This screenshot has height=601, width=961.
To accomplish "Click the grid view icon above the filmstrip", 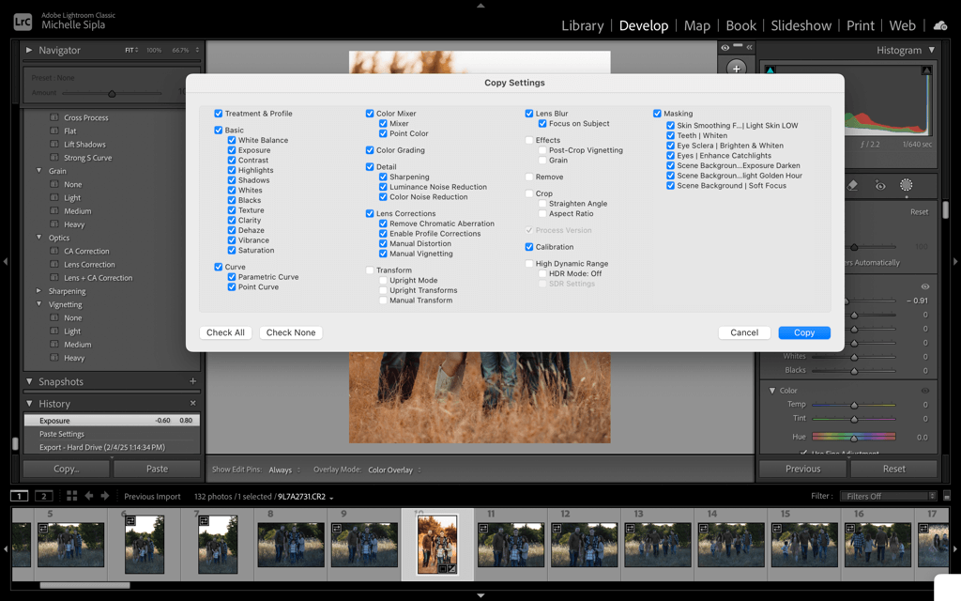I will pyautogui.click(x=71, y=496).
